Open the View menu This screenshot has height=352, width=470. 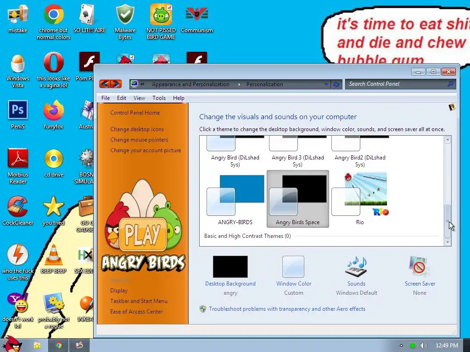coord(139,98)
